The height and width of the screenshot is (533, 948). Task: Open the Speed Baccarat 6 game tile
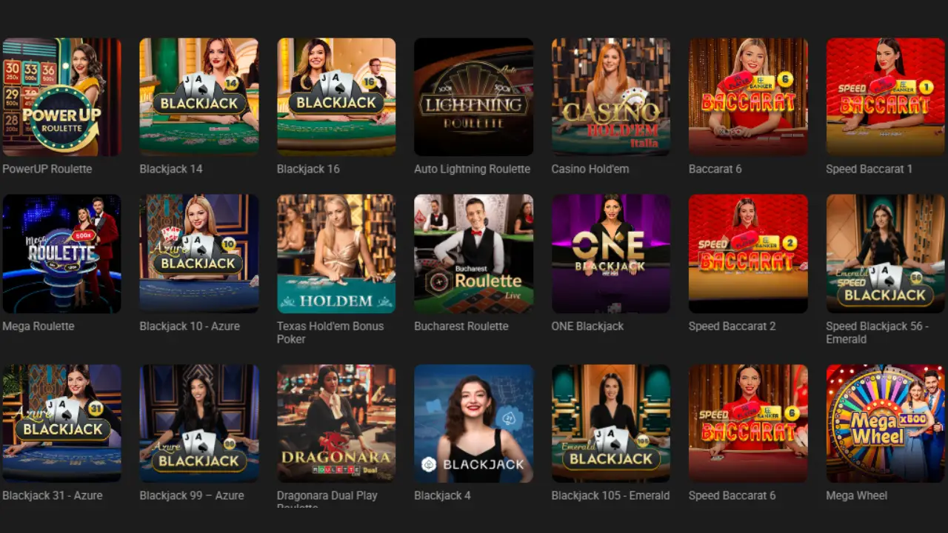748,423
